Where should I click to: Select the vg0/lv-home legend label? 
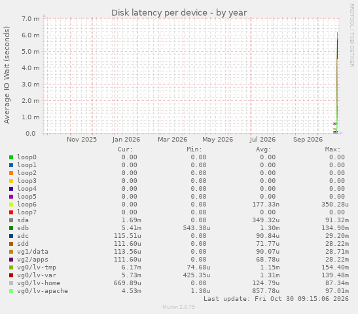pyautogui.click(x=39, y=283)
